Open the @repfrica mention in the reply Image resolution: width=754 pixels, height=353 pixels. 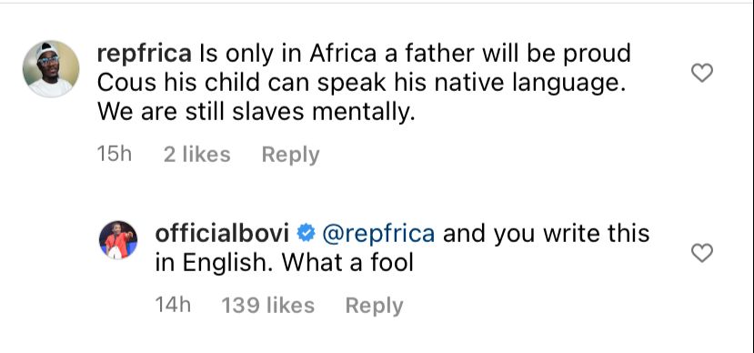click(x=378, y=234)
